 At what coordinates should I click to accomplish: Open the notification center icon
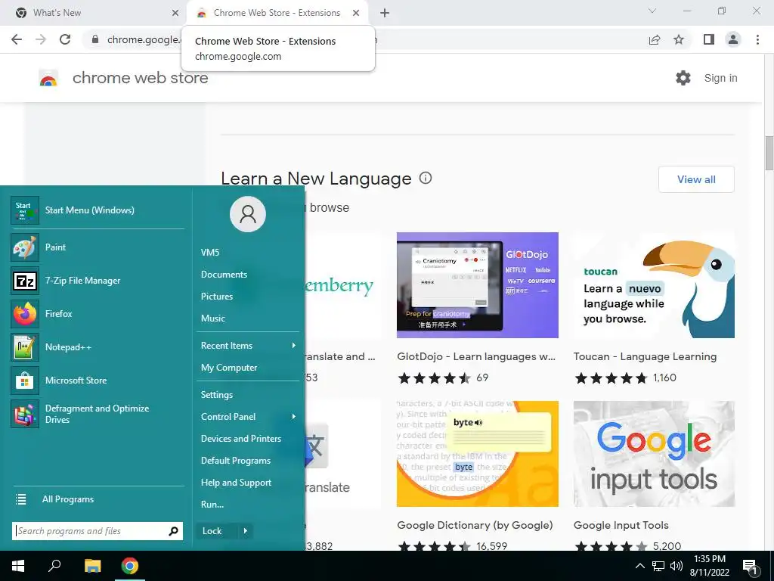[750, 567]
